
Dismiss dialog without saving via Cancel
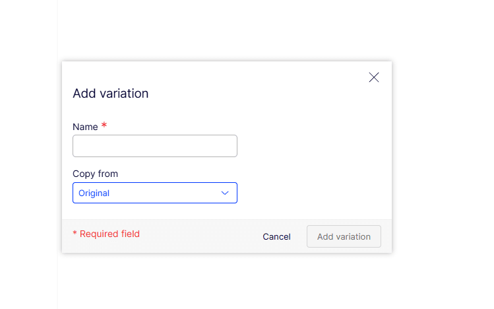point(276,236)
